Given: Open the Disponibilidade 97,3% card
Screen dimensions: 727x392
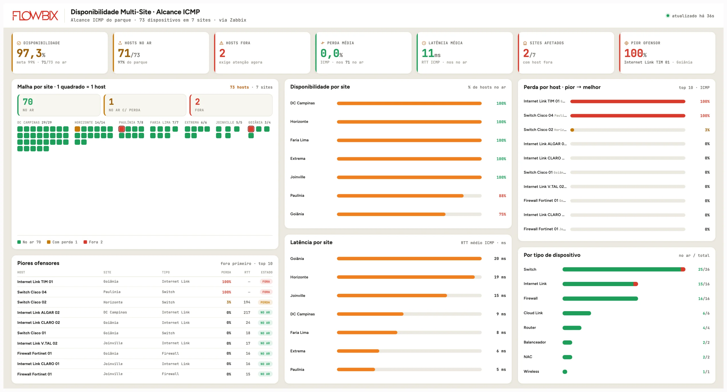Looking at the screenshot, I should coord(60,53).
